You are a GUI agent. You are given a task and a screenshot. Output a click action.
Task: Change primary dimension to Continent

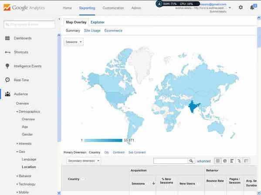[x=119, y=152]
